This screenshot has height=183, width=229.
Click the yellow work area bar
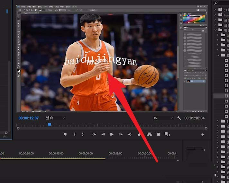(x=52, y=159)
